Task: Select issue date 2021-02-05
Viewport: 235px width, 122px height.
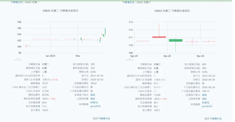Action: (x=97, y=76)
